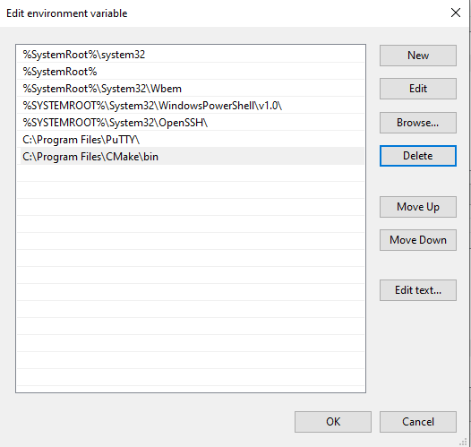Delete the selected path entry
This screenshot has height=447, width=471.
click(418, 156)
